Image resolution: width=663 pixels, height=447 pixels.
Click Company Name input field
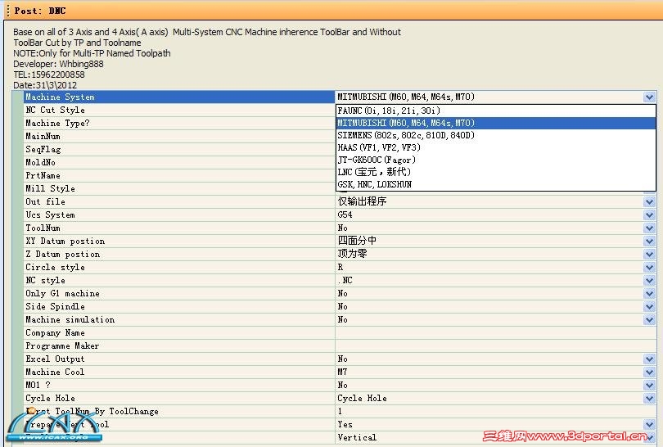click(495, 333)
